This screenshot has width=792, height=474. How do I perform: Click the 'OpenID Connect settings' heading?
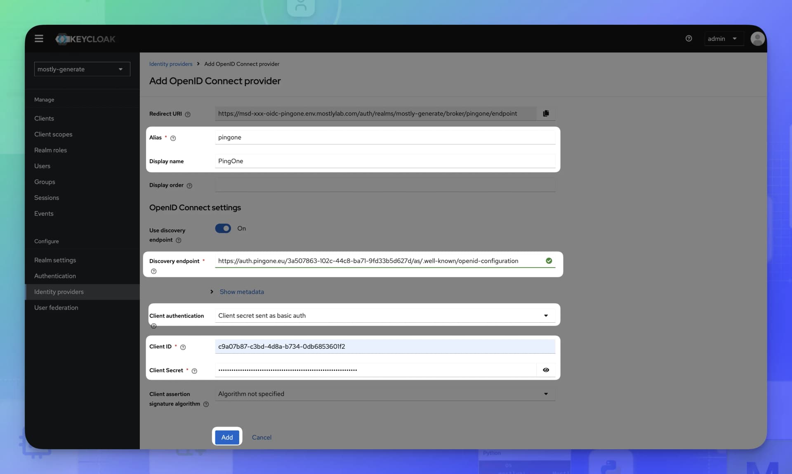pos(195,207)
